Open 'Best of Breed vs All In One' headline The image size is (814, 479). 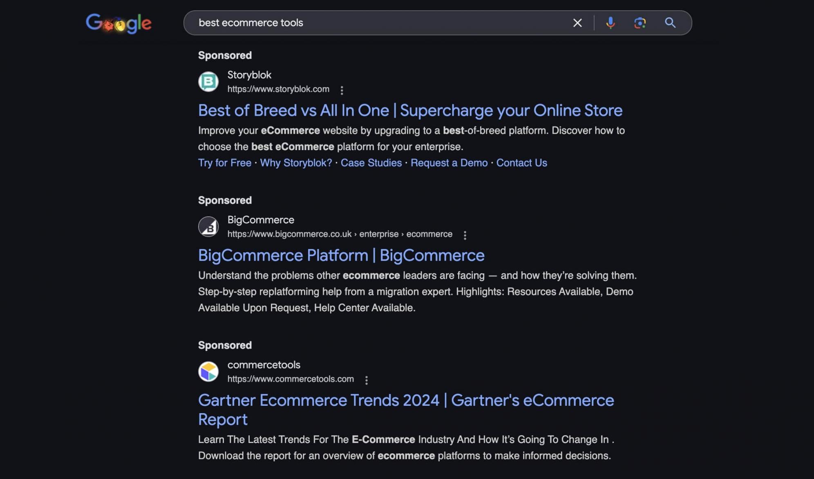point(410,110)
